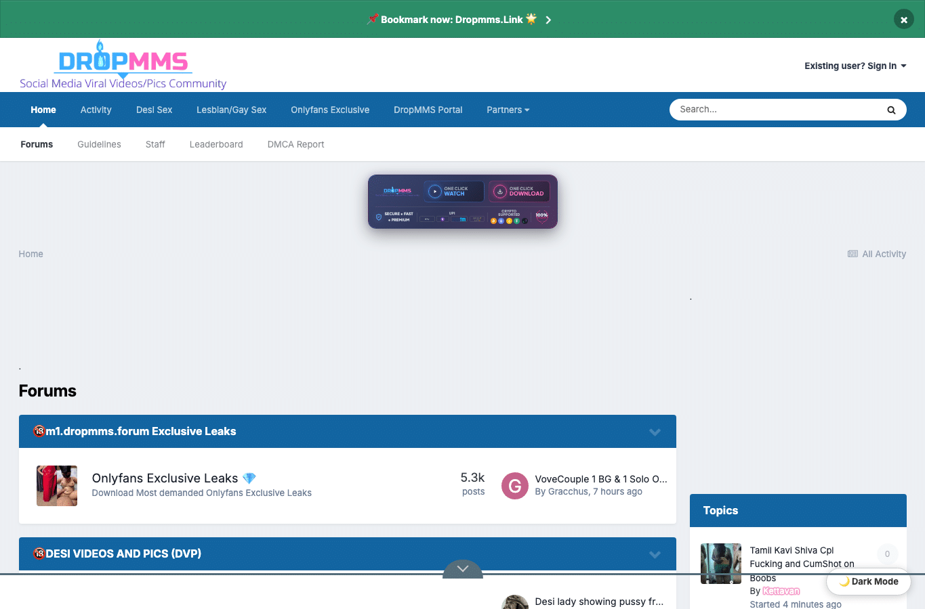925x609 pixels.
Task: Collapse the DESI VIDEOS AND PICS category
Action: [x=655, y=554]
